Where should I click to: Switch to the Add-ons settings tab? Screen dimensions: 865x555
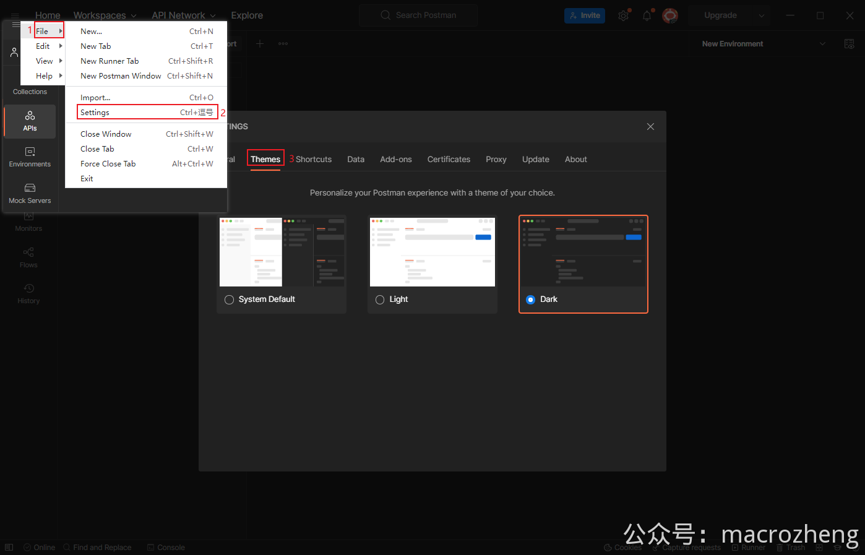click(x=396, y=159)
